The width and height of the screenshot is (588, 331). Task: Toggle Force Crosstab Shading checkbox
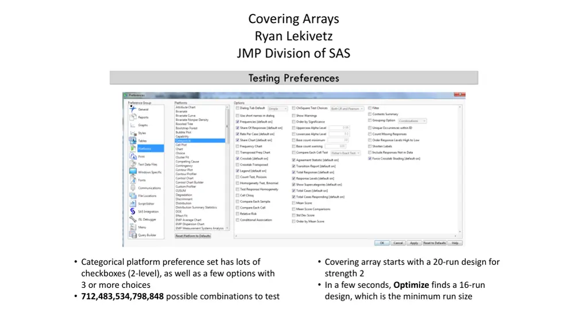point(370,159)
